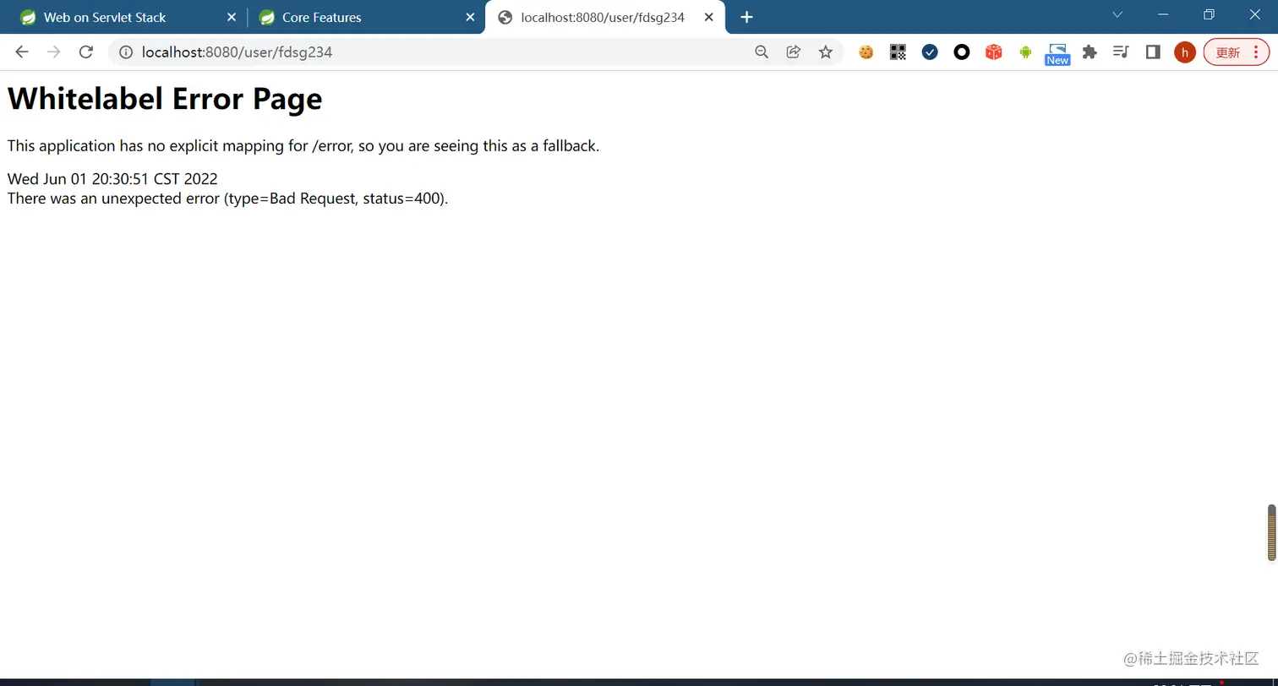Screen dimensions: 1278x686
Task: Open the media control playlist icon
Action: coord(1121,52)
